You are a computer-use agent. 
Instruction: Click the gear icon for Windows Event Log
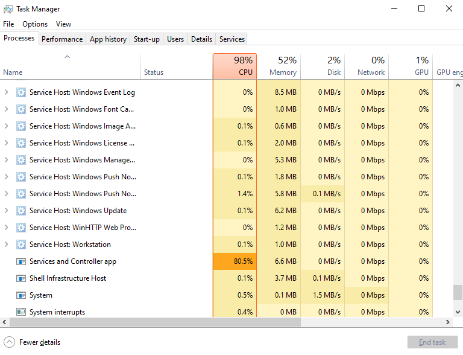tap(20, 92)
